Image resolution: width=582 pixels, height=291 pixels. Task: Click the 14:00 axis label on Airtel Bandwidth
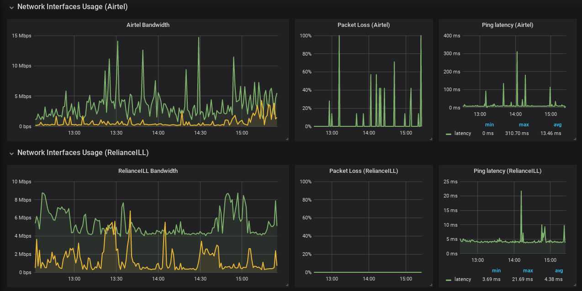[x=158, y=133]
